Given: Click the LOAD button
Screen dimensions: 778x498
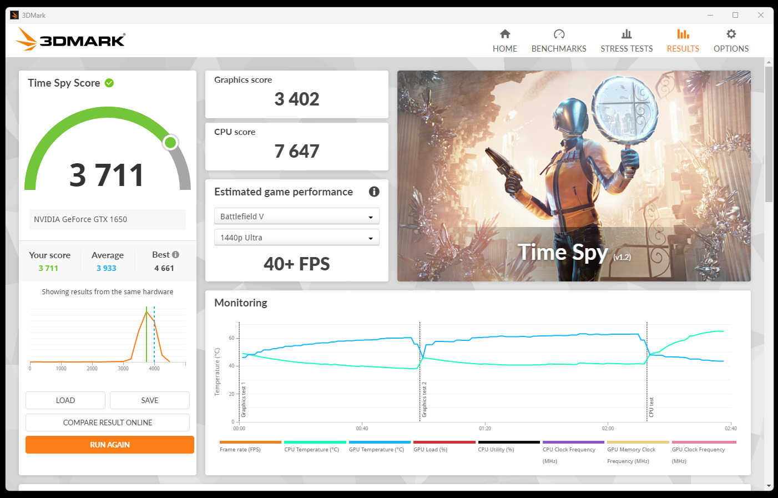Looking at the screenshot, I should pyautogui.click(x=65, y=400).
